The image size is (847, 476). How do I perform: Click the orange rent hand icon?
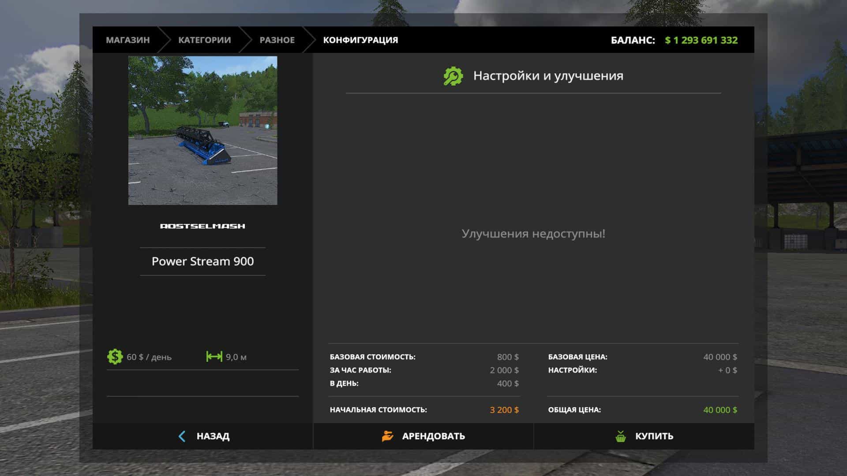click(x=387, y=436)
